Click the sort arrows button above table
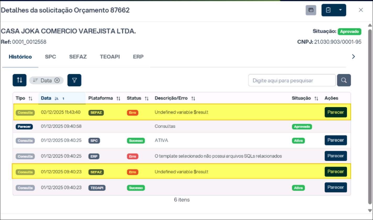373x220 pixels. 19,80
